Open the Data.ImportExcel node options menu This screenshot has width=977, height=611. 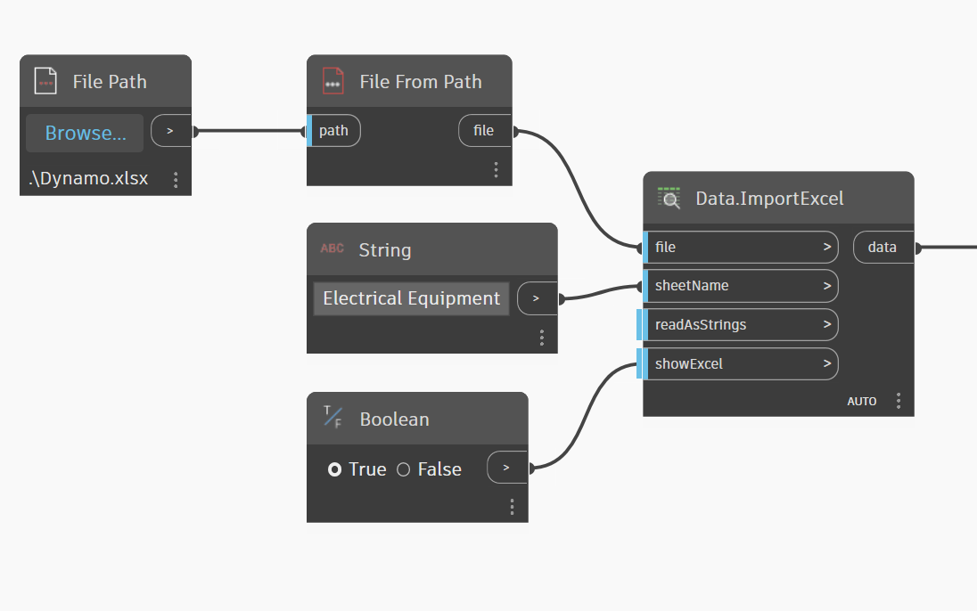click(899, 401)
